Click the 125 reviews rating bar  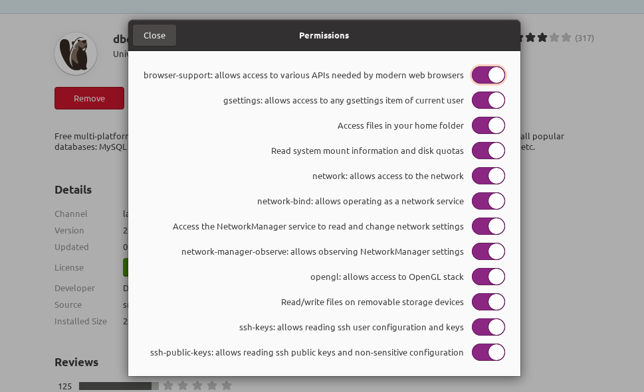[118, 386]
